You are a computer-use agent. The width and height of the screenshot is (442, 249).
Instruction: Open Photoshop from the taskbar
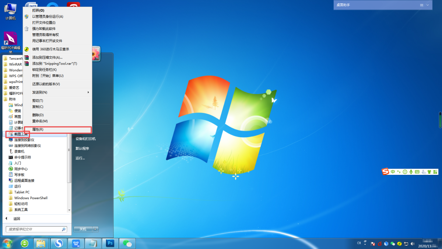tap(110, 243)
